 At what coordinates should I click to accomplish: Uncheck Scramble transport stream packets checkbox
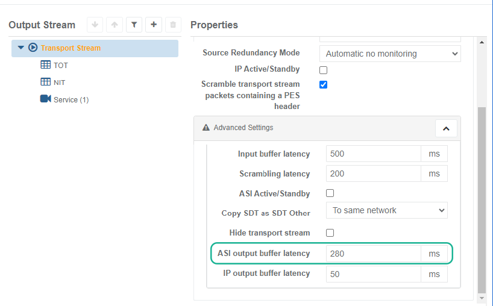[323, 84]
